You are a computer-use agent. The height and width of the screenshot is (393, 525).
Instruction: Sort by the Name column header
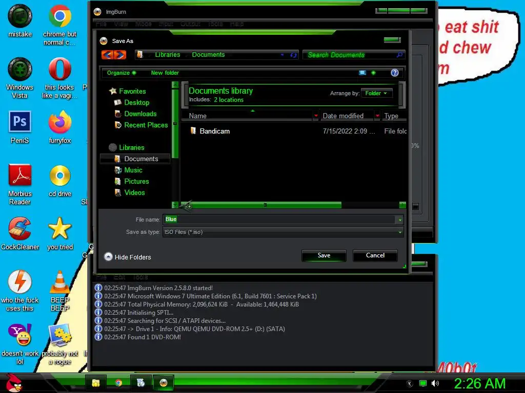point(247,116)
